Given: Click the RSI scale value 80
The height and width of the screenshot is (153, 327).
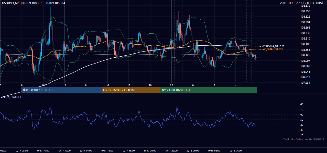Looking at the screenshot, I should pos(302,104).
